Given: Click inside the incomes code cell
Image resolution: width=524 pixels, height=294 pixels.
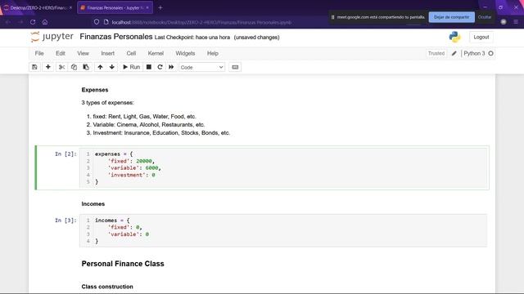Looking at the screenshot, I should 283,230.
